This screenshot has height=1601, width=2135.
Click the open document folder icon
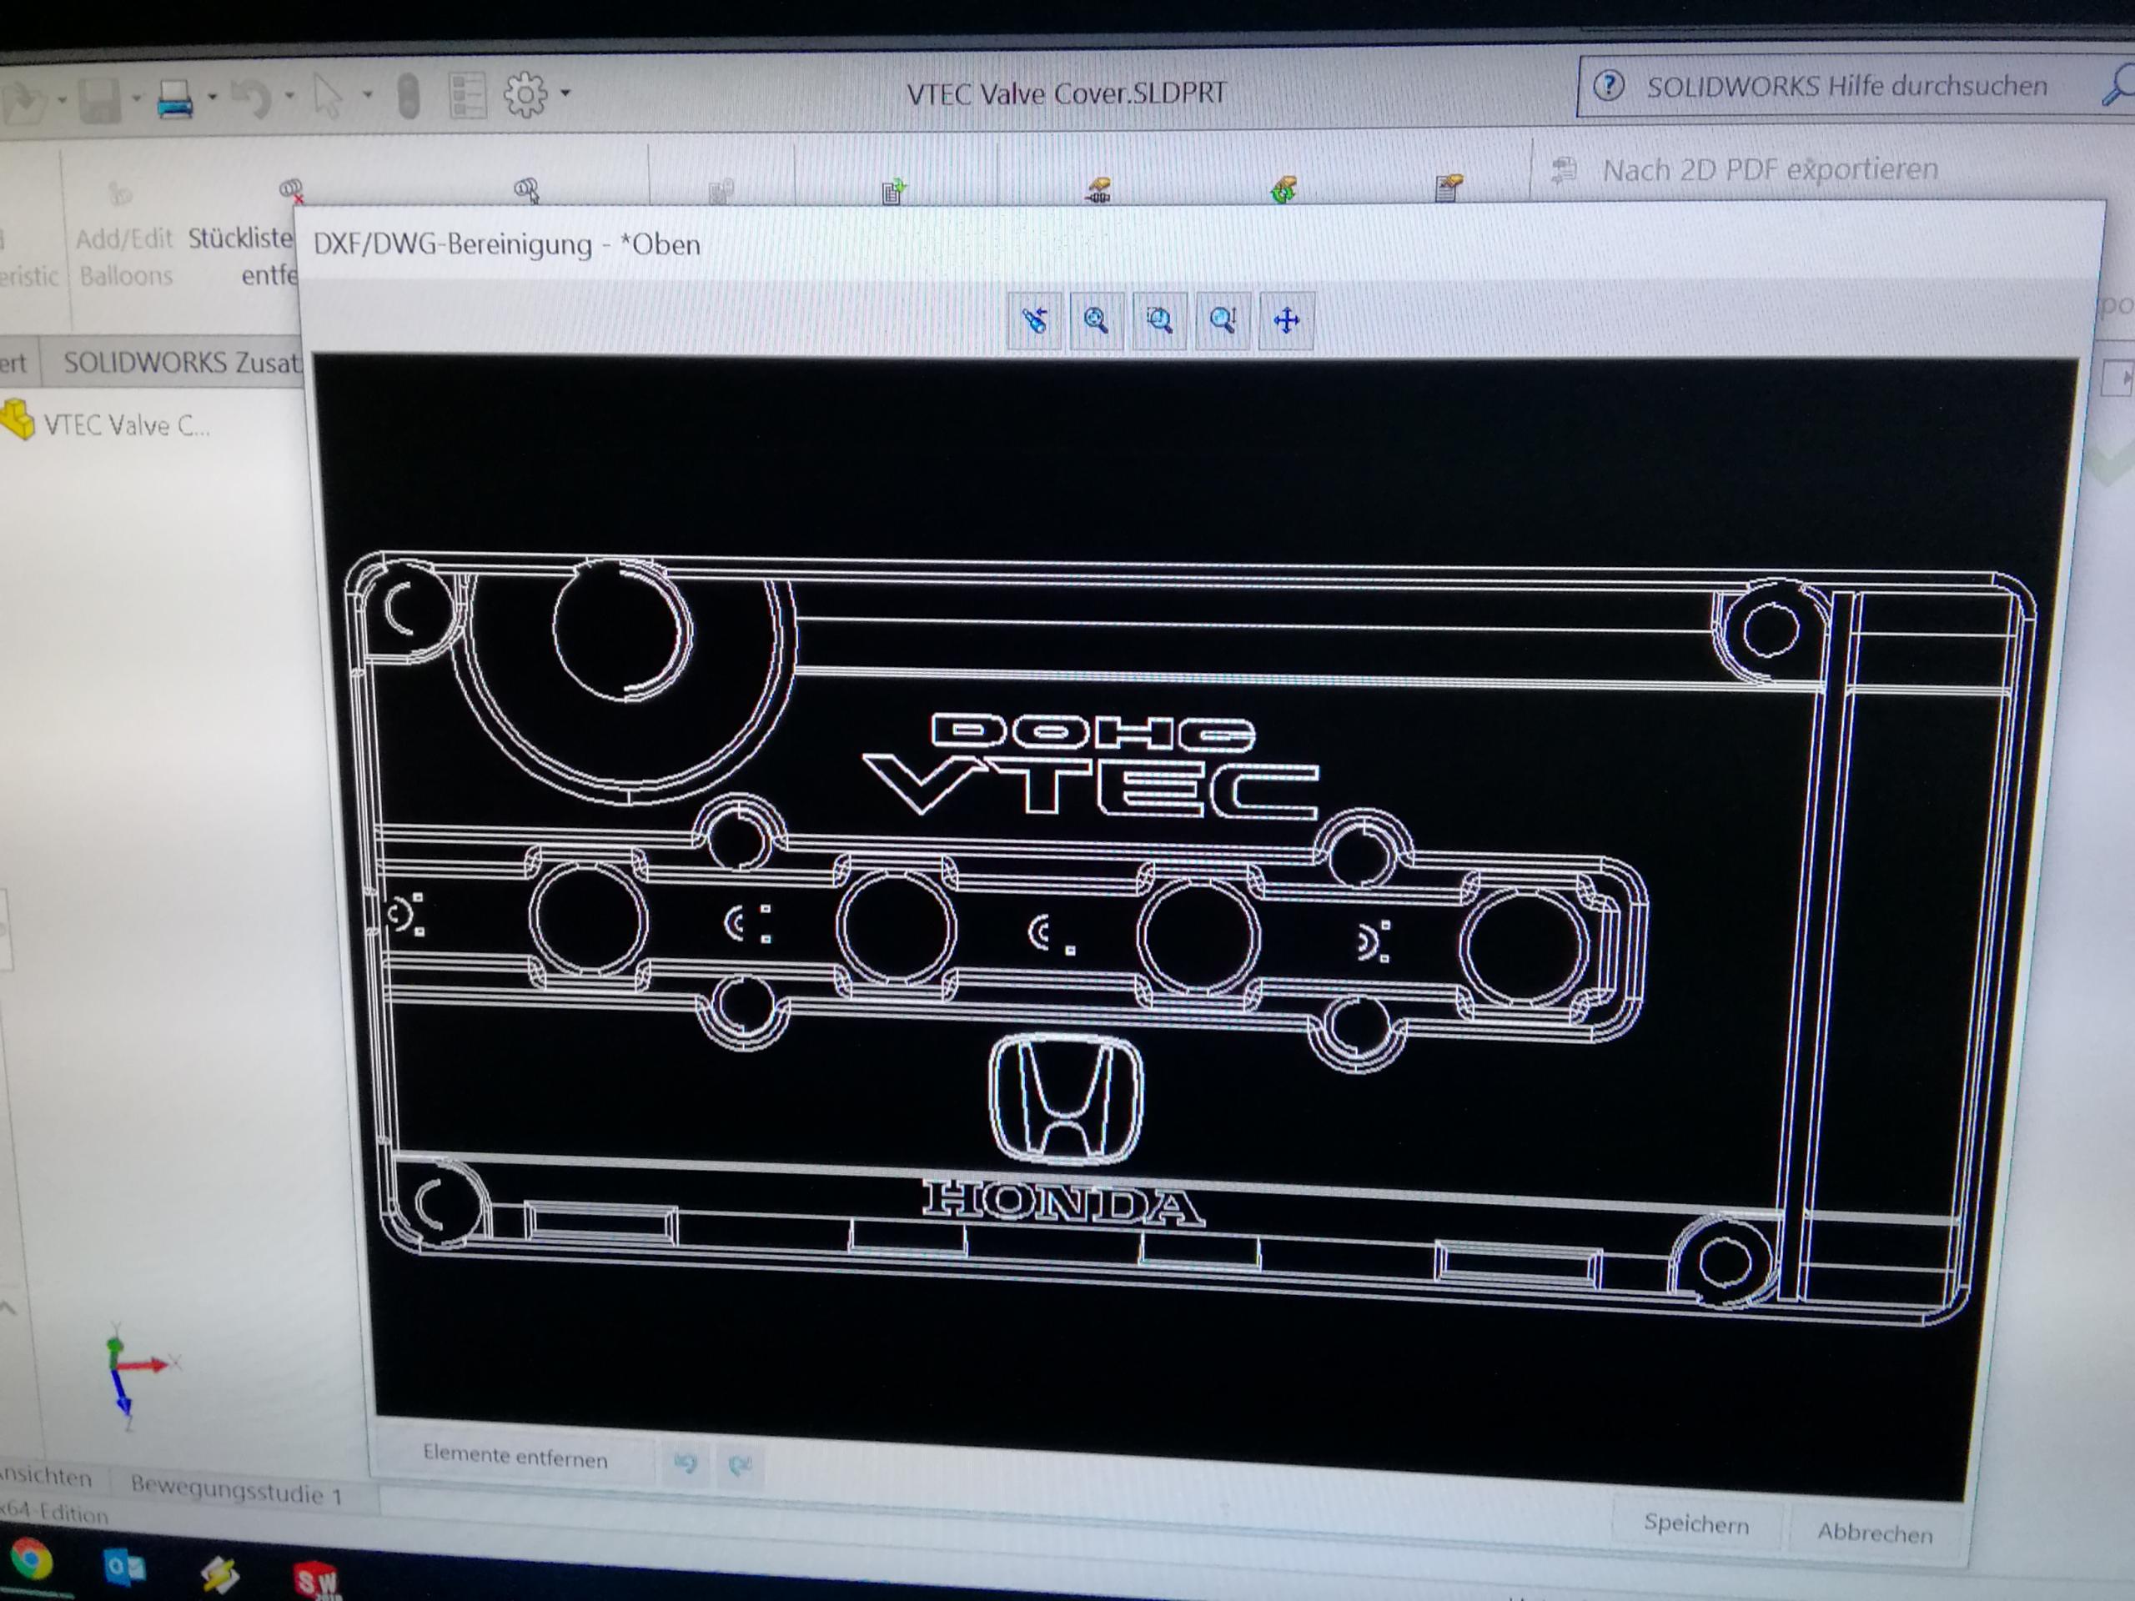[x=23, y=102]
